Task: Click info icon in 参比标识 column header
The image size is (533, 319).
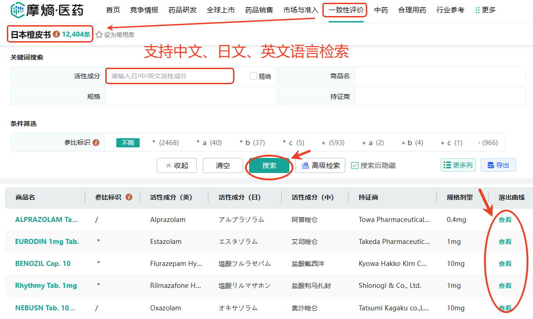Action: tap(129, 197)
